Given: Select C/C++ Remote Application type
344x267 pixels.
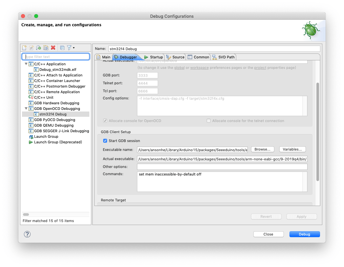Looking at the screenshot, I should [54, 92].
